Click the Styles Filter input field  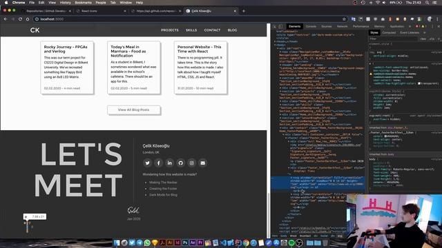point(393,39)
